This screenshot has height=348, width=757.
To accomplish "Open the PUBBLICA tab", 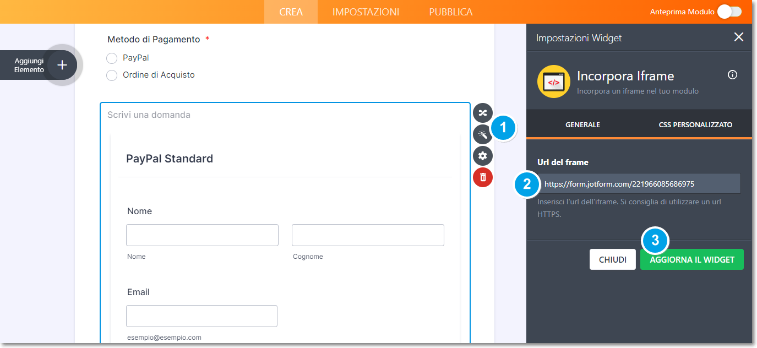I will click(451, 12).
